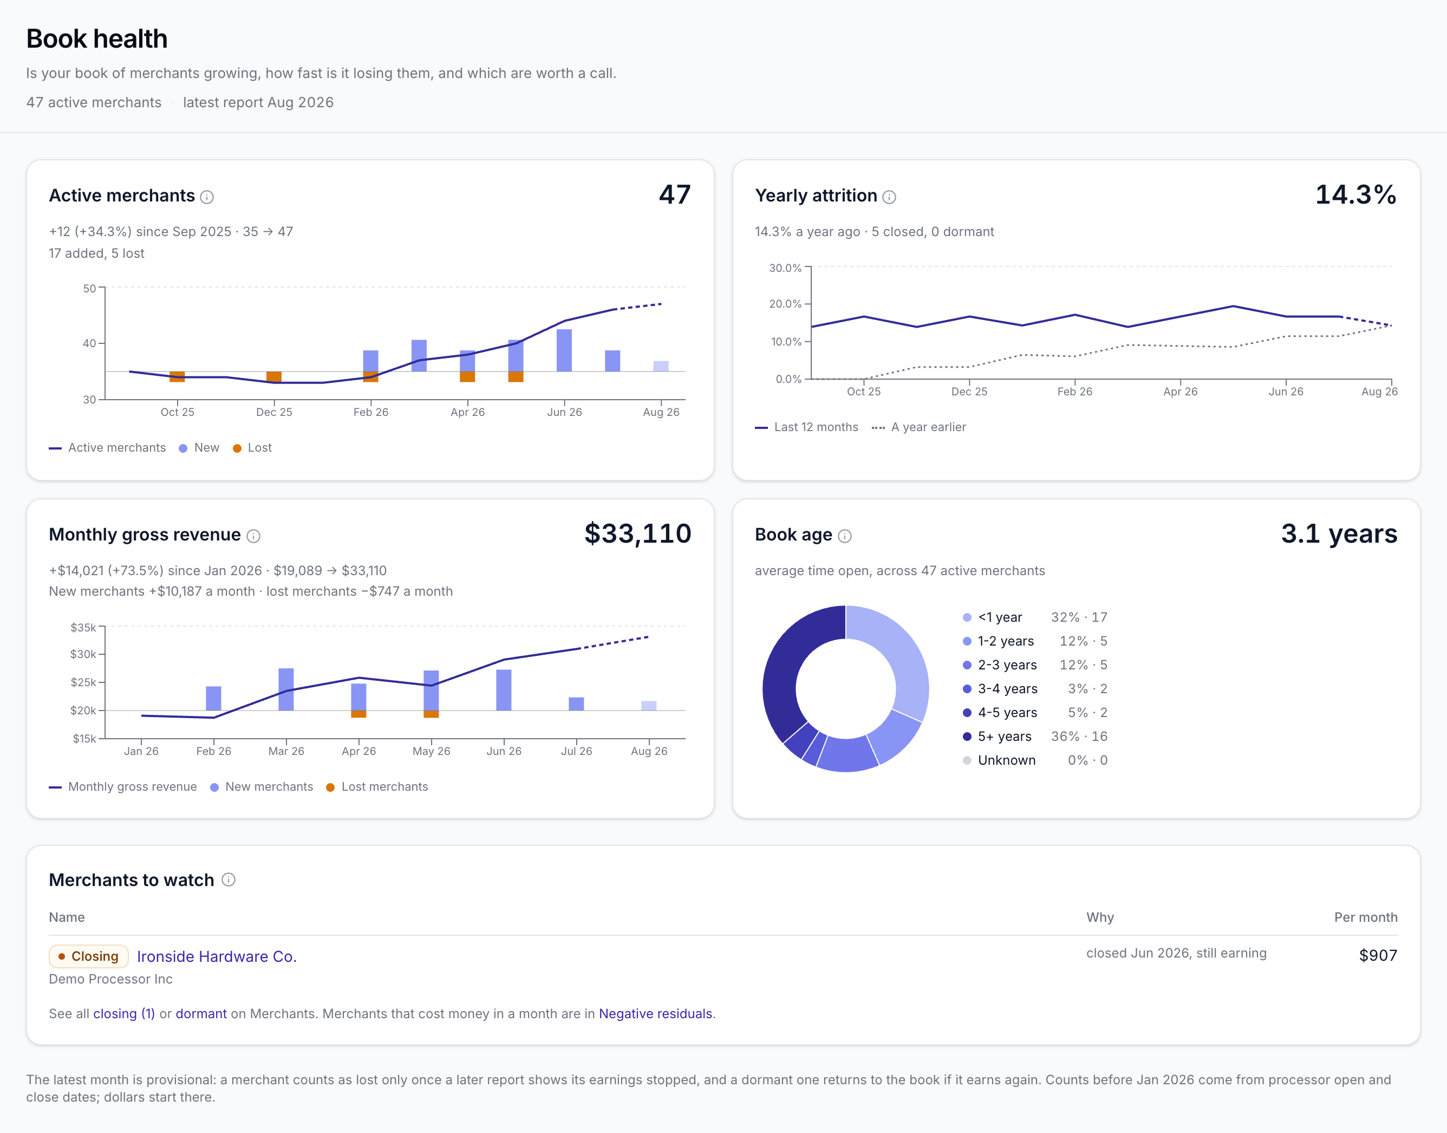Click the info icon beside Active merchants
Screen dimensions: 1447x1133
207,197
